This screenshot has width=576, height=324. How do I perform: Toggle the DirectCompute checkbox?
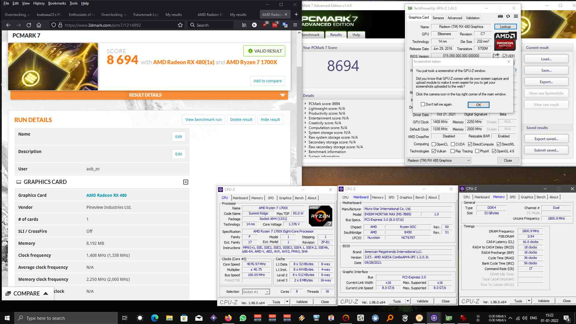click(470, 144)
